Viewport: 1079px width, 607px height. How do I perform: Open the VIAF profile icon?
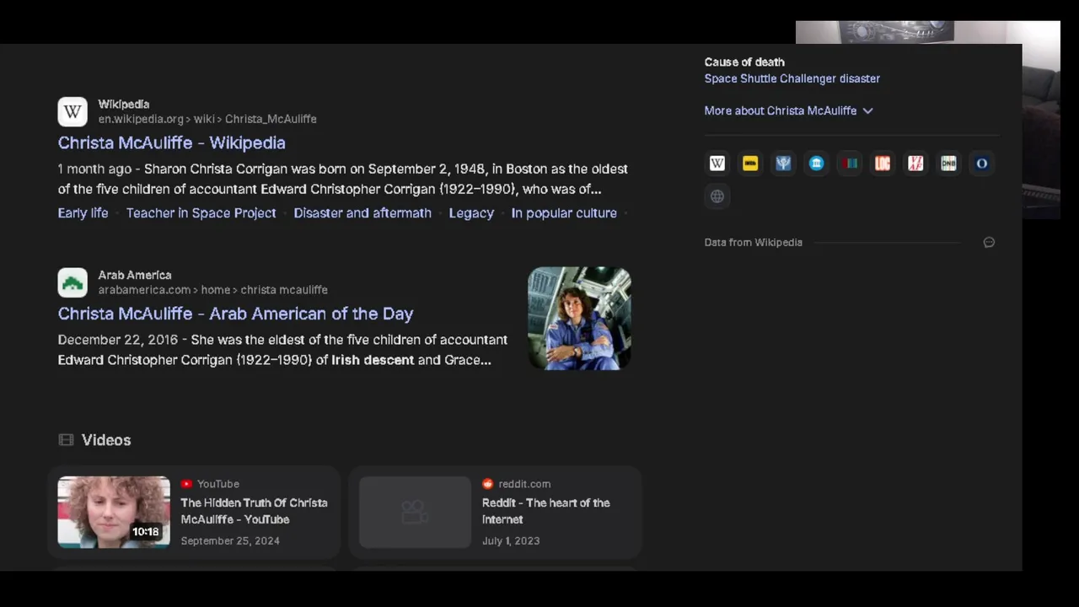[915, 164]
